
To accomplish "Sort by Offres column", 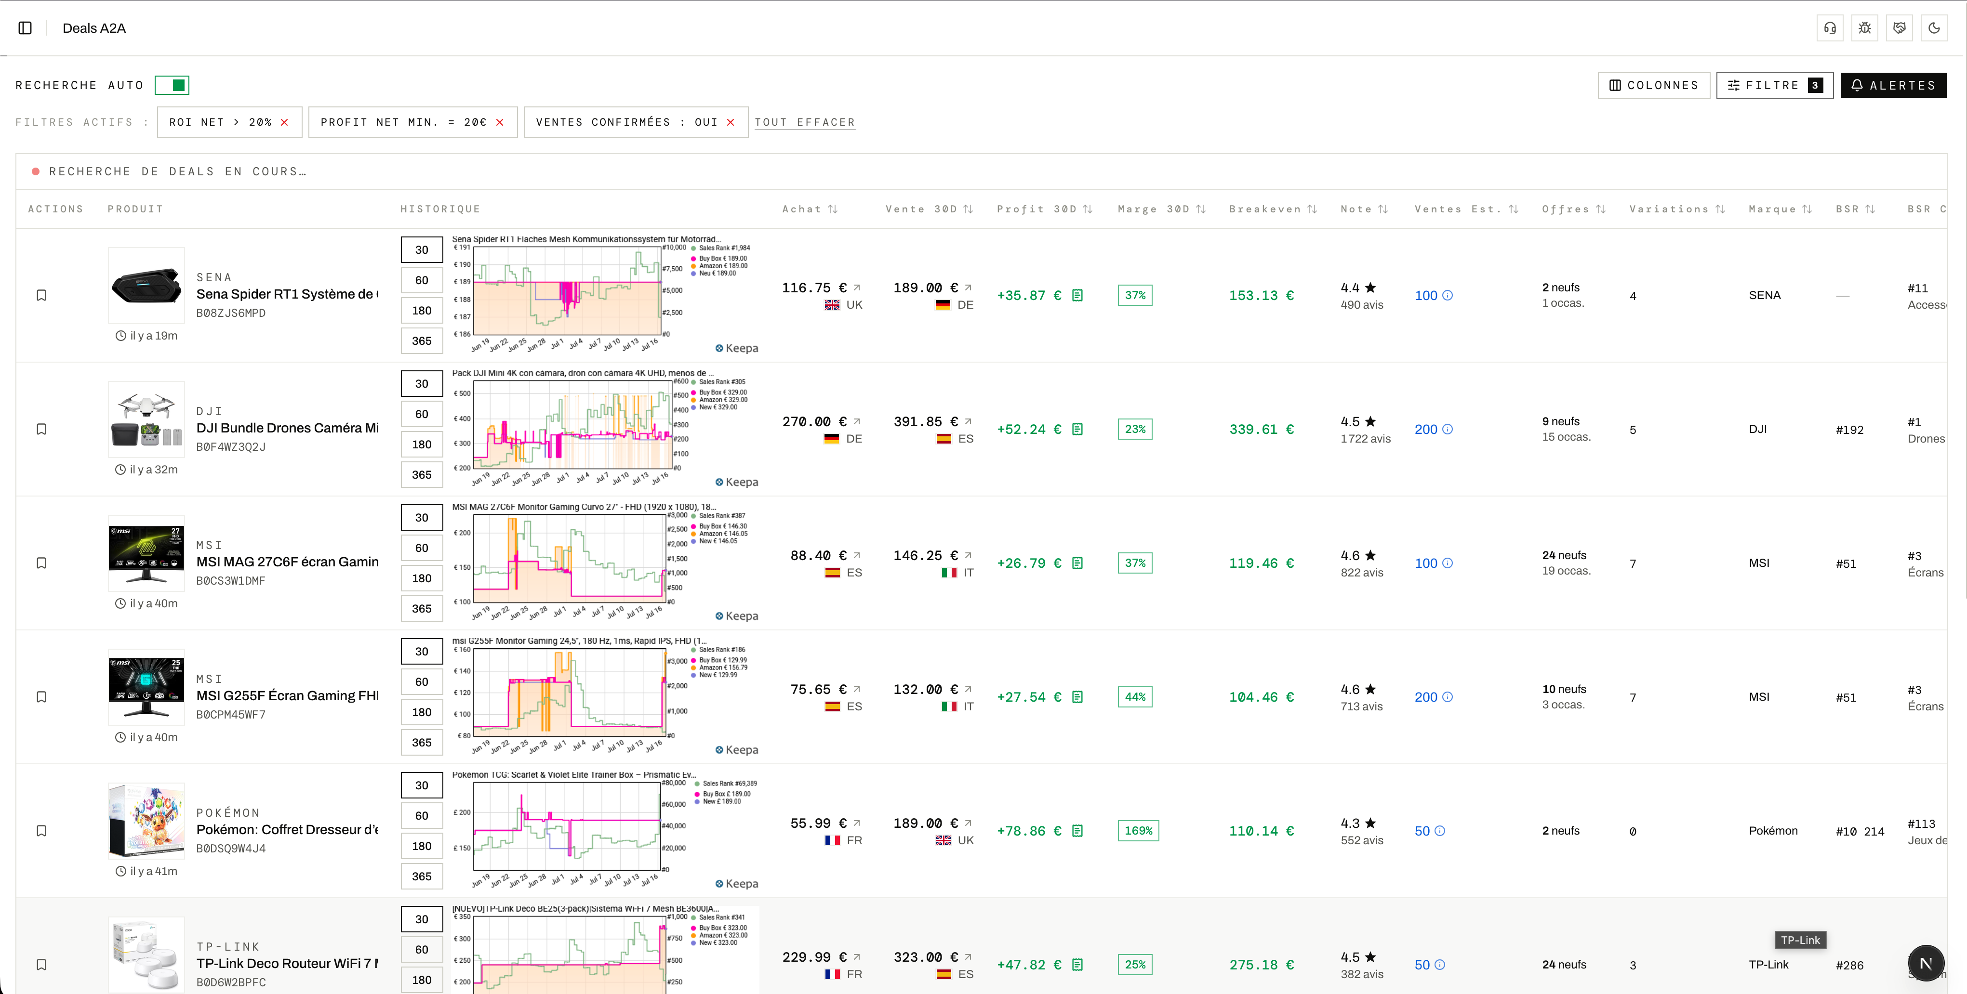I will click(x=1573, y=209).
